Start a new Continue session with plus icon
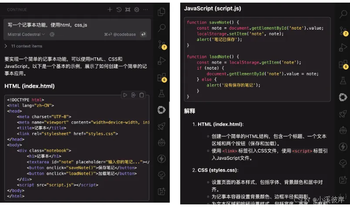Screen dimensions: 350x207 110,10
